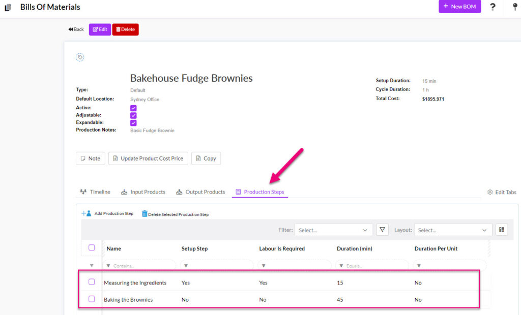This screenshot has height=315, width=521.
Task: Toggle the Active checkbox
Action: pos(133,108)
